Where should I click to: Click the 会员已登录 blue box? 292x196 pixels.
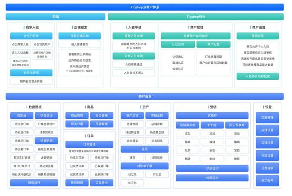(31, 36)
